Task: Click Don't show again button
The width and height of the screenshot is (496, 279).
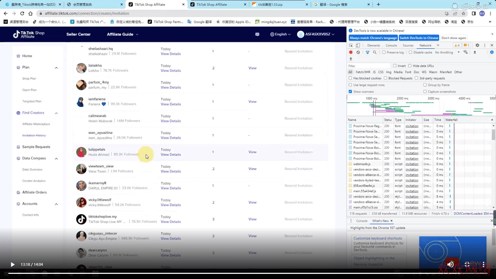Action: point(454,38)
